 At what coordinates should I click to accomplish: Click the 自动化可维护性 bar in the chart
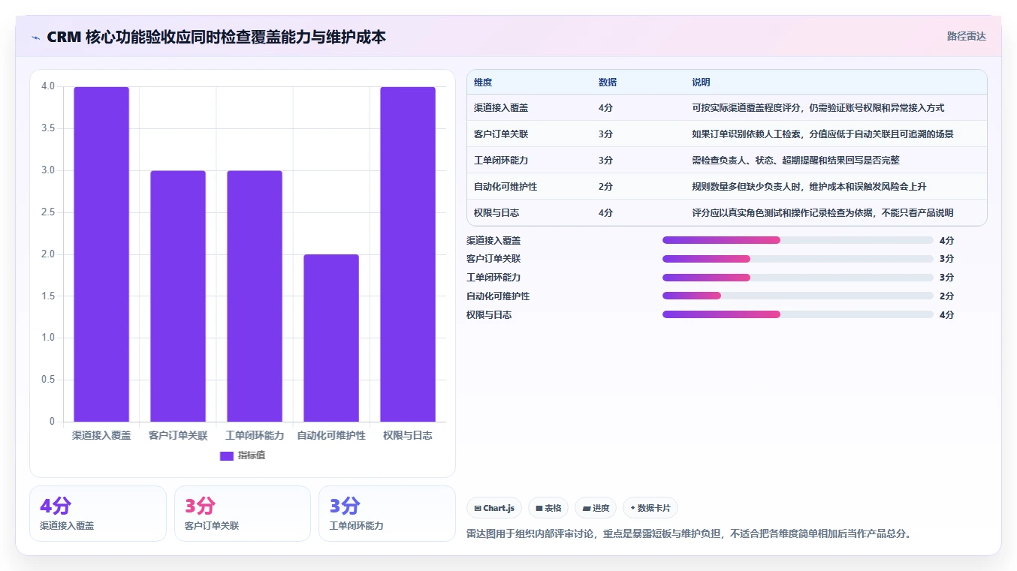[x=331, y=338]
